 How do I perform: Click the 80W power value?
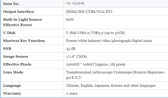70,19
